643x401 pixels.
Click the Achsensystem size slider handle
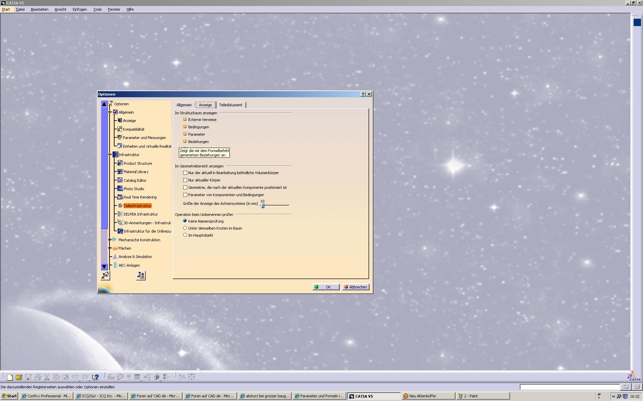[x=263, y=205]
